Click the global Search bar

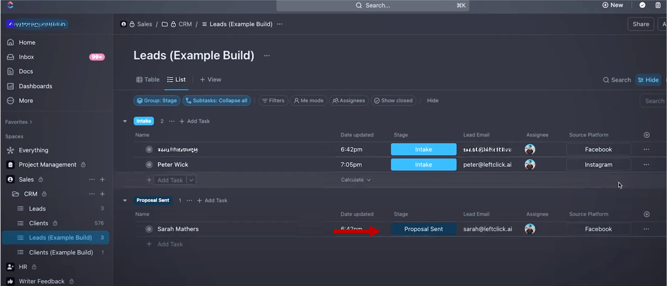pos(373,5)
